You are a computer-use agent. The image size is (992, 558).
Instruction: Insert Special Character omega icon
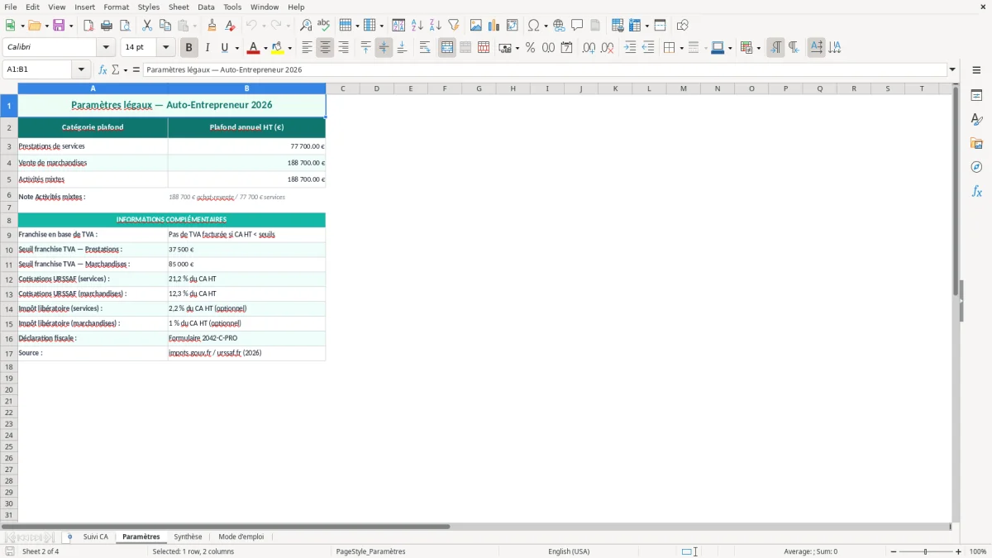[533, 26]
